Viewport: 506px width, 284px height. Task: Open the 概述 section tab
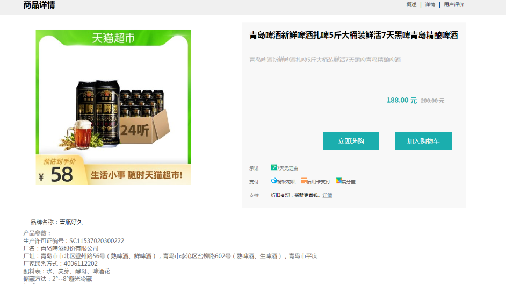[x=411, y=4]
